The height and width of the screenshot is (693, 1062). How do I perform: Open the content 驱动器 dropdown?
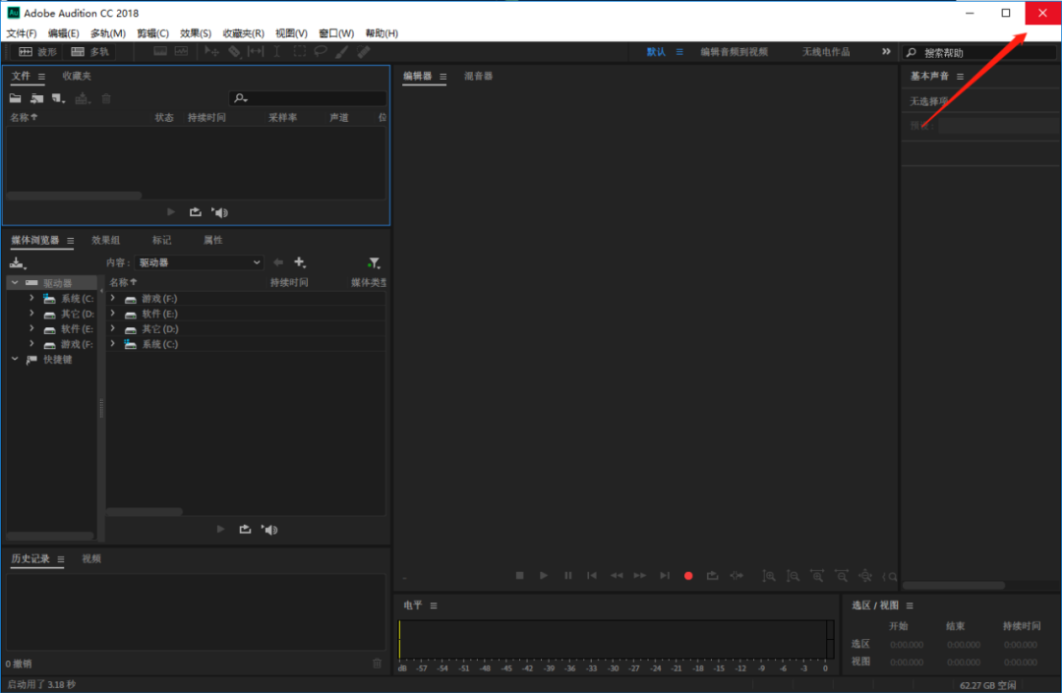(x=199, y=262)
